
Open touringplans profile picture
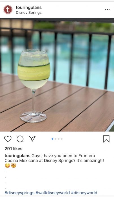[x=8, y=10]
